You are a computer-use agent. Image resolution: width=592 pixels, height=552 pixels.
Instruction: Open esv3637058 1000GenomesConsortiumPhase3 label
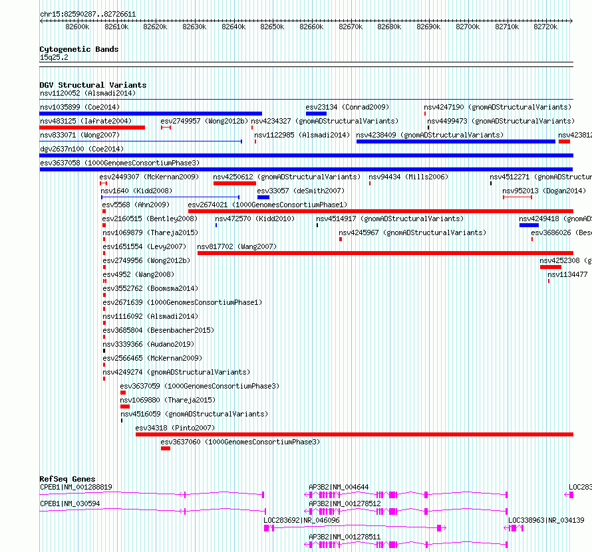pyautogui.click(x=120, y=163)
